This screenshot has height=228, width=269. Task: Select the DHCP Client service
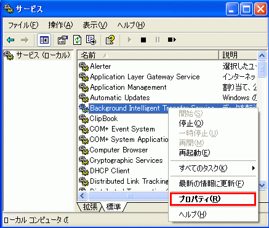tap(110, 171)
